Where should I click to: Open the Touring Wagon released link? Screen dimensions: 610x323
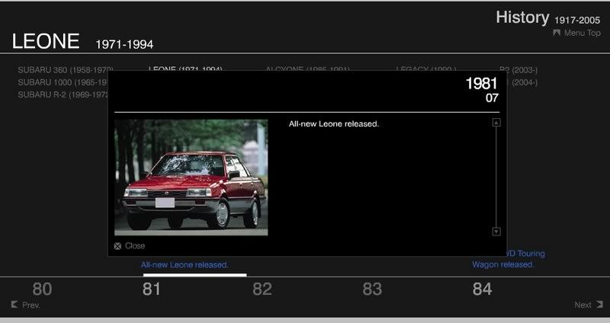(x=507, y=259)
